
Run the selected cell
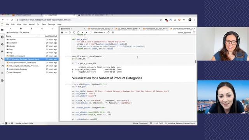tap(82, 33)
